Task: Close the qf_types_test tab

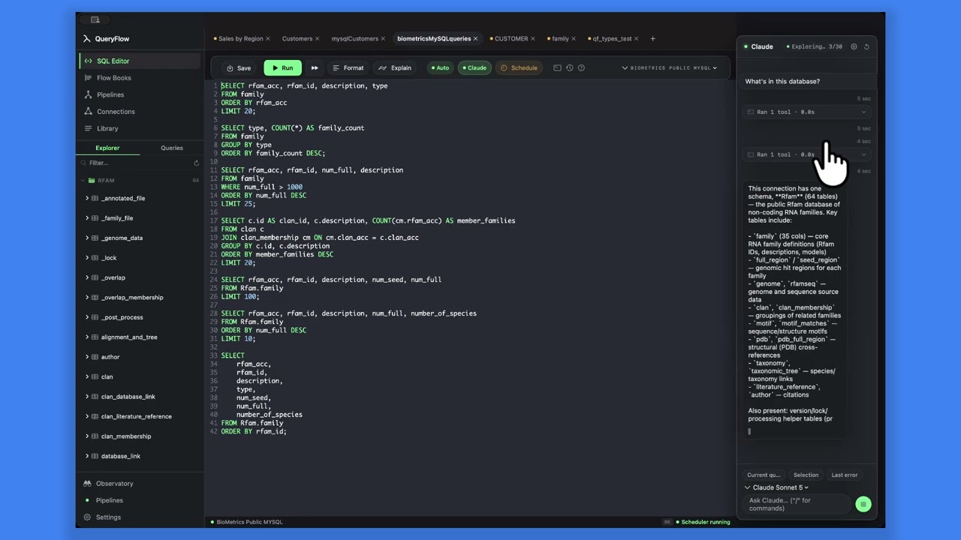Action: click(x=638, y=39)
